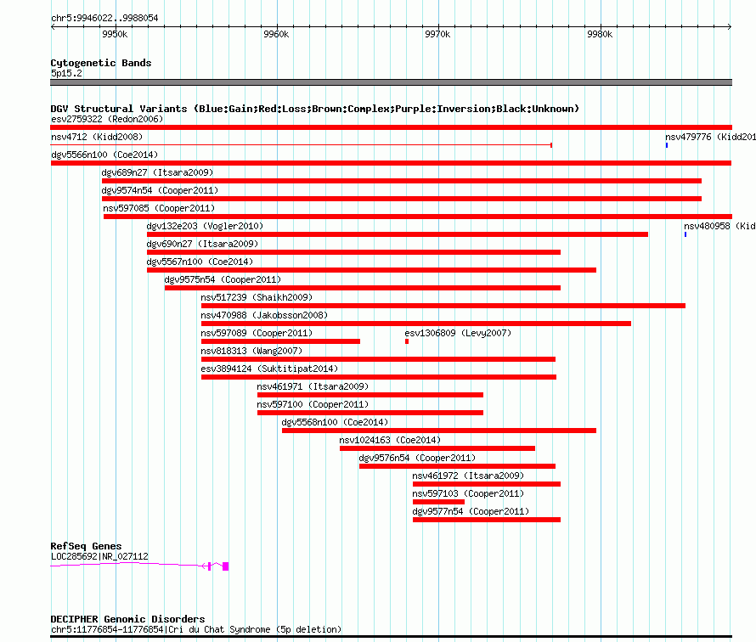Open the dgv5566n100 (Coe2014) variant
The height and width of the screenshot is (642, 756).
(x=104, y=155)
